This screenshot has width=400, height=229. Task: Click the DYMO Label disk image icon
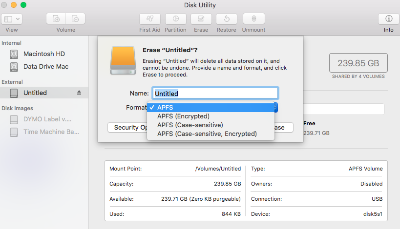(x=14, y=119)
